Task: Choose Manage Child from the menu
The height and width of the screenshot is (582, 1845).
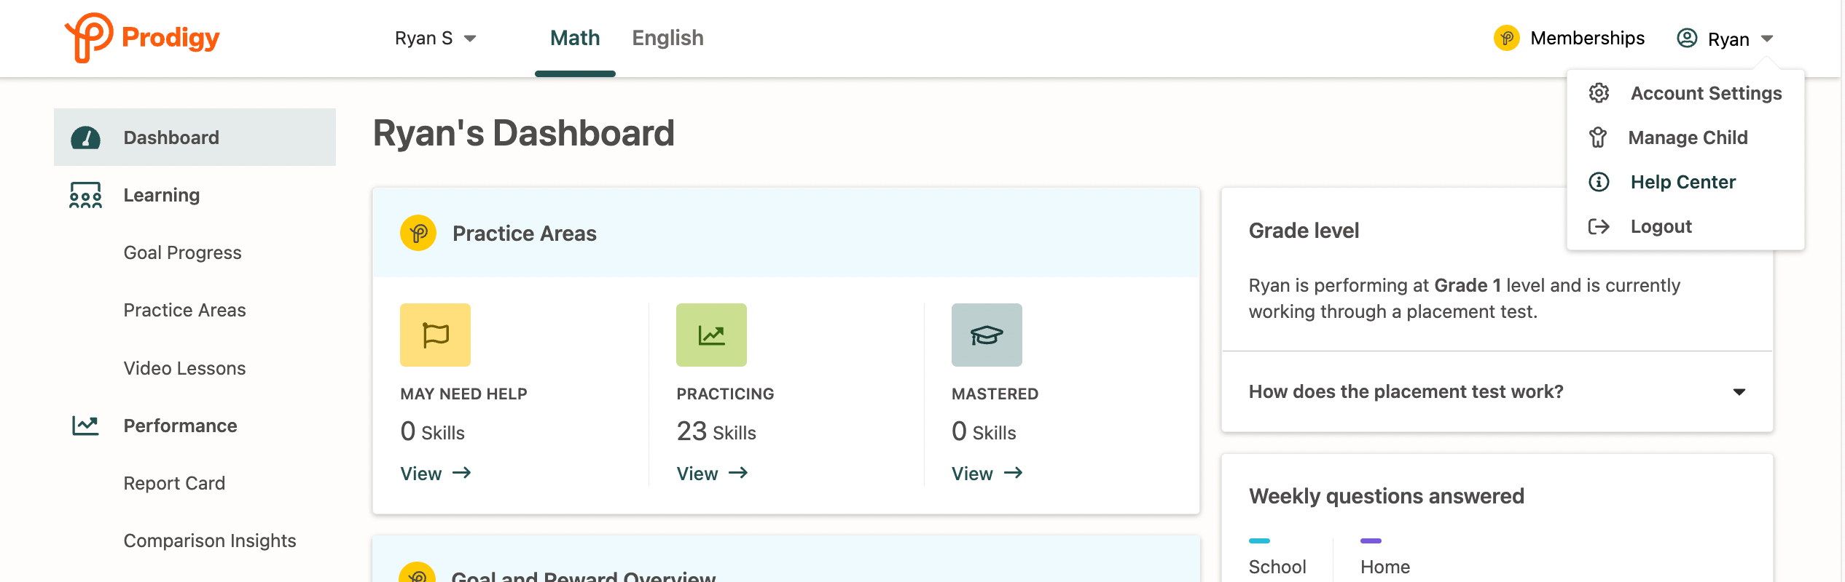Action: click(1688, 137)
